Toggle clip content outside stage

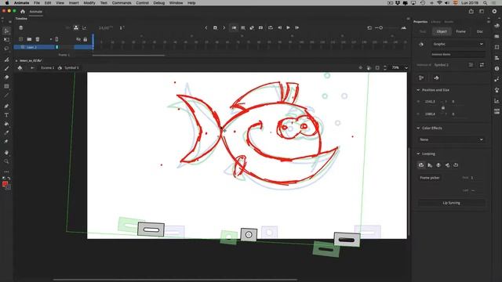377,68
